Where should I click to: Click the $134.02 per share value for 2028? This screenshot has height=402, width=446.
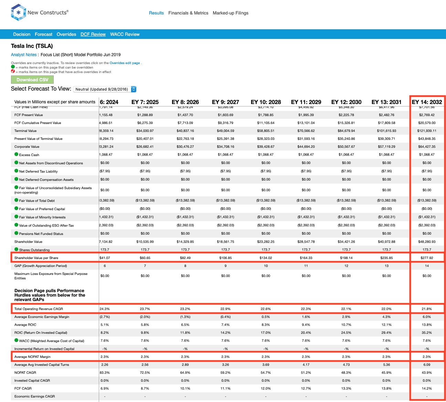pos(266,258)
